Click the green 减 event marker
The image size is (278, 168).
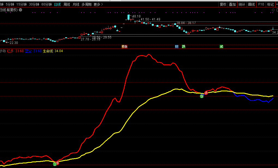click(221, 47)
